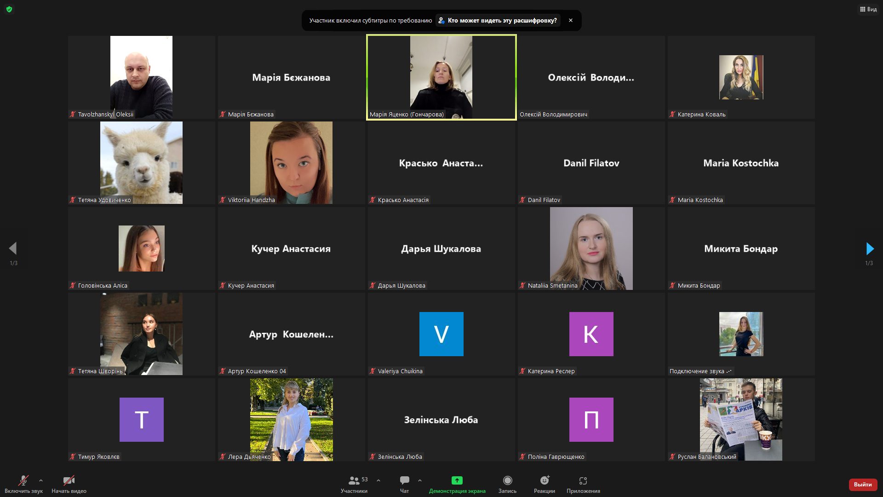The height and width of the screenshot is (497, 883).
Task: Select Viktoriia Handzha's video tile
Action: pyautogui.click(x=291, y=163)
